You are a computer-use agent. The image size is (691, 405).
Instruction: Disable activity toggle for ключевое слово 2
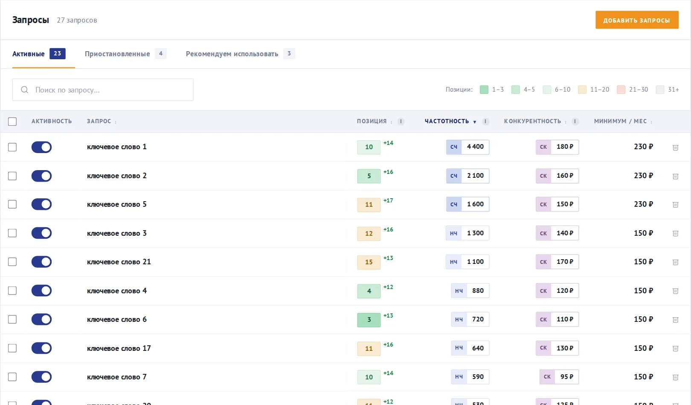(x=41, y=176)
